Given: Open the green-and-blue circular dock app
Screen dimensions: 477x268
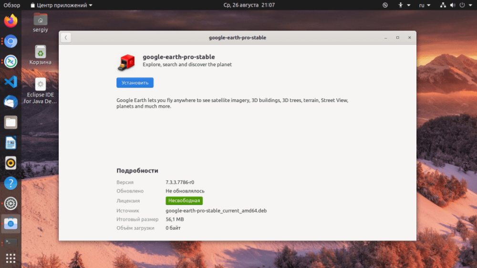Looking at the screenshot, I should 10,62.
